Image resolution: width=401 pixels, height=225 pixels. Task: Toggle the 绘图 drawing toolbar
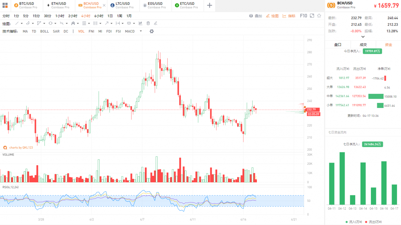pos(272,16)
